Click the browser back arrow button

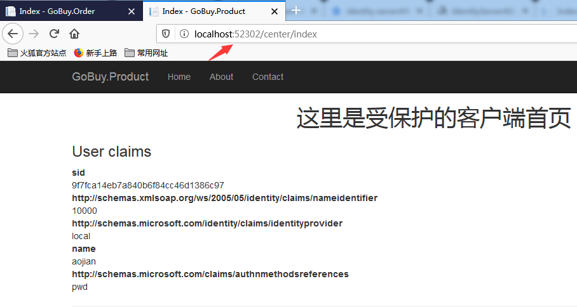click(x=13, y=34)
